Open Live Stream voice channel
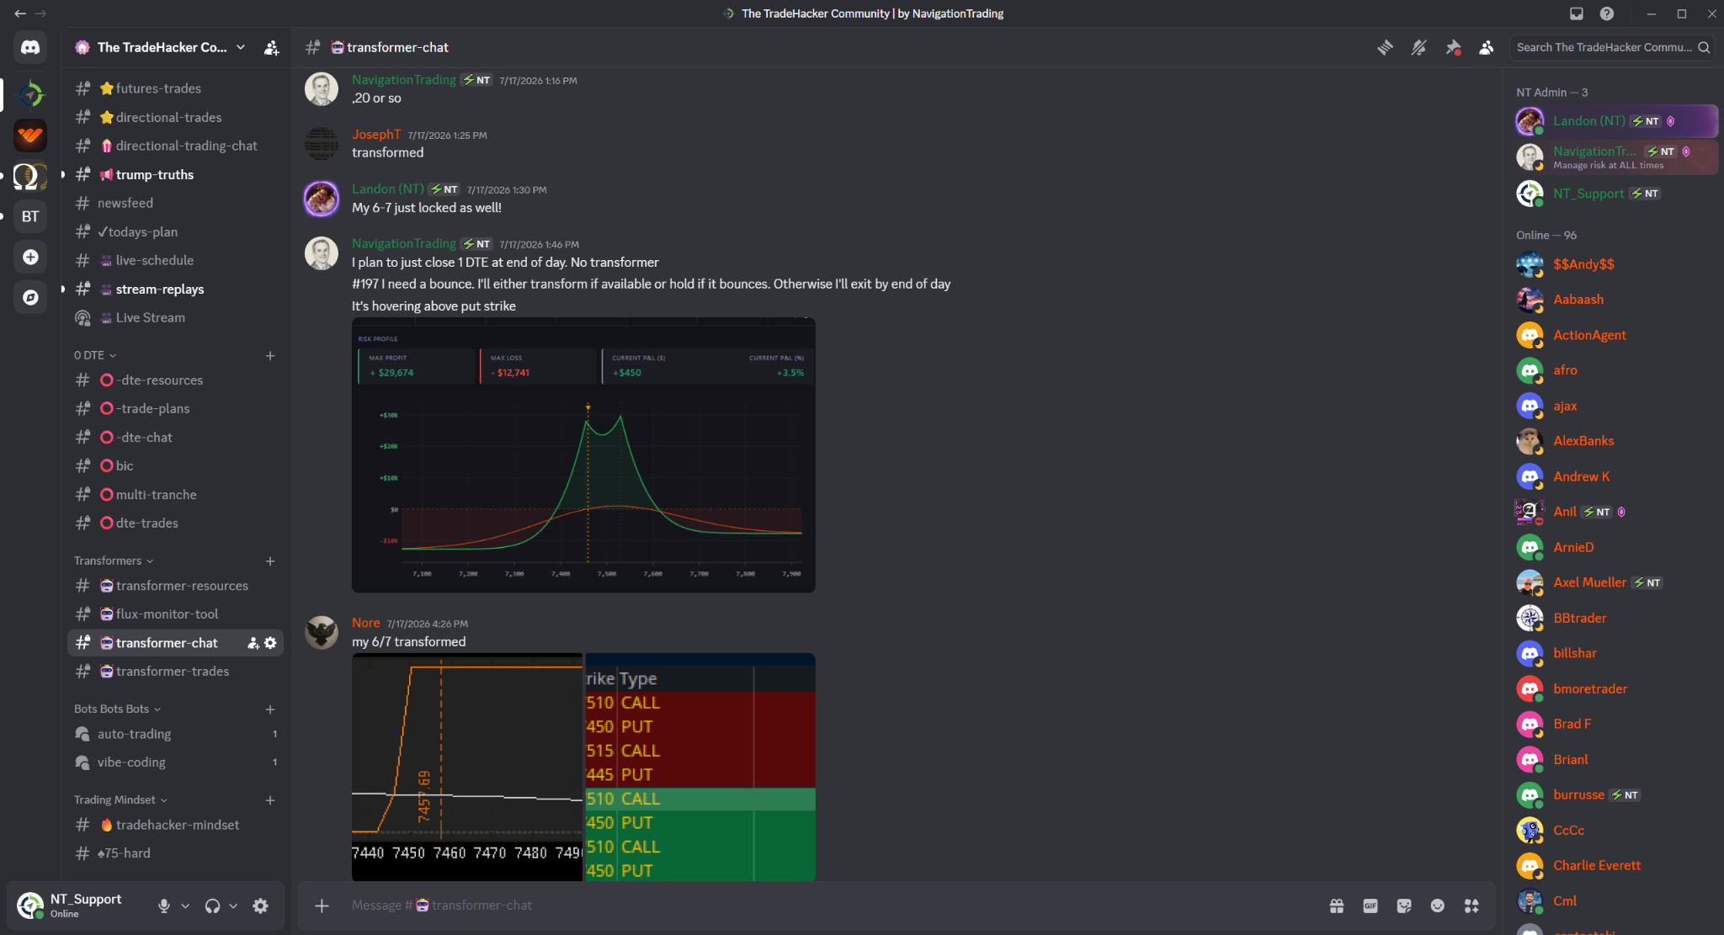 175,317
